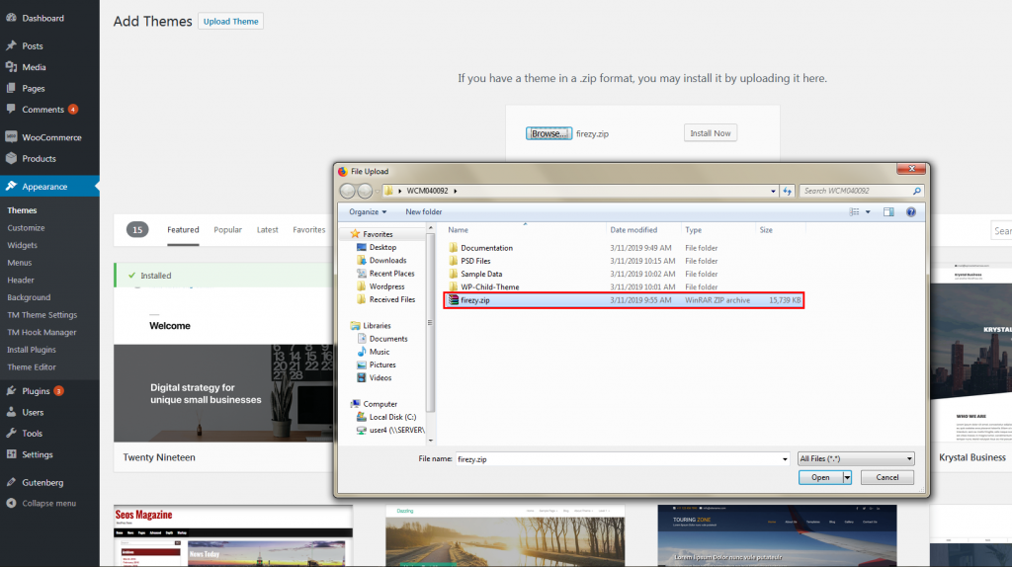Click the Dashboard icon in WordPress sidebar
This screenshot has height=567, width=1012.
coord(11,18)
